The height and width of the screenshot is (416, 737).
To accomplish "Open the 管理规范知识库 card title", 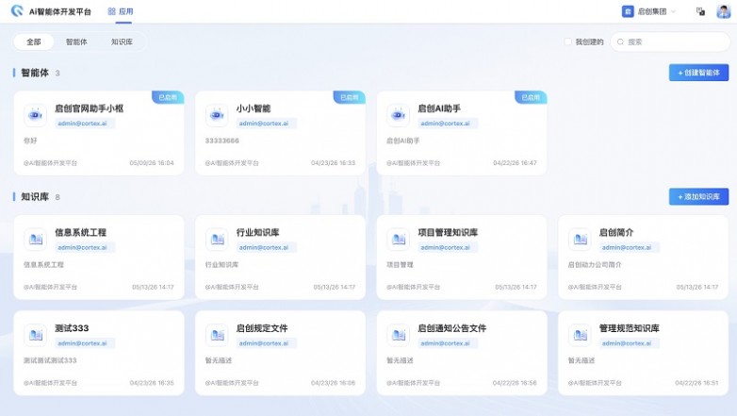I will 629,328.
